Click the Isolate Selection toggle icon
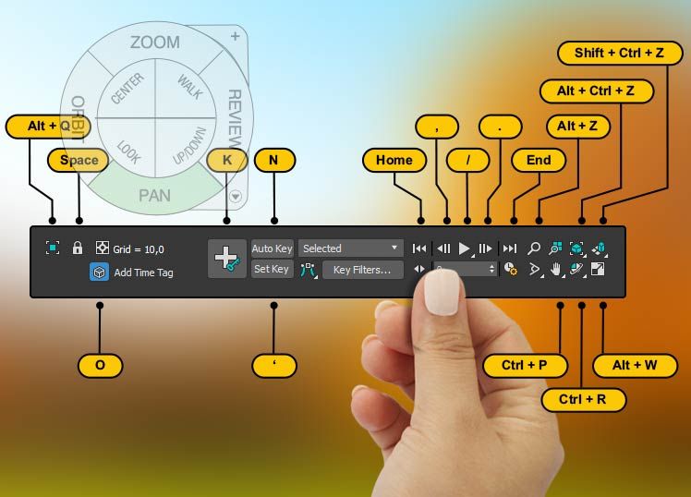The image size is (691, 497). coord(53,248)
